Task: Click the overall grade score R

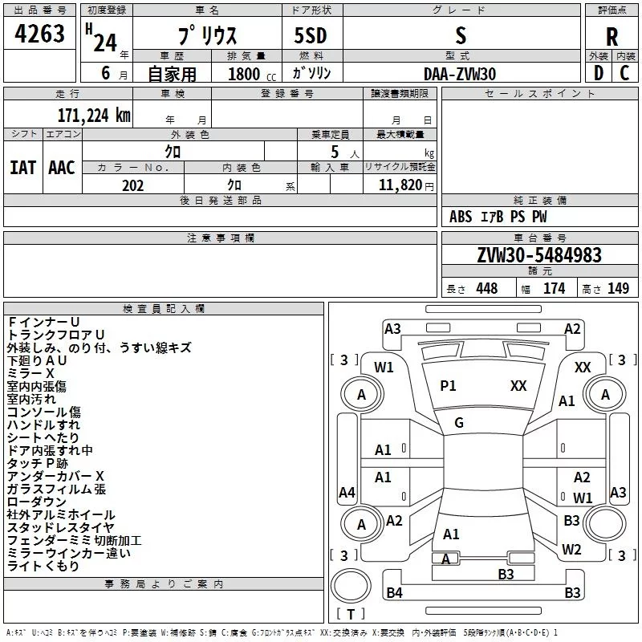Action: pos(612,37)
